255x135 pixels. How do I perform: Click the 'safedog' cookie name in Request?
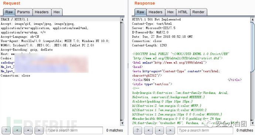tap(7, 63)
